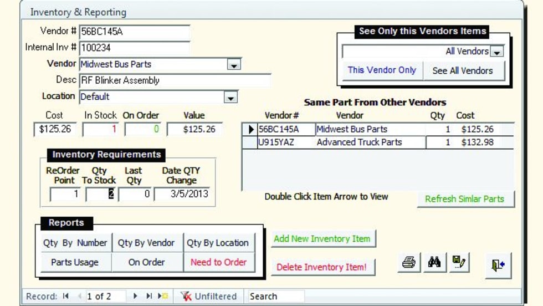
Task: Open search with the binoculars icon
Action: coord(434,263)
